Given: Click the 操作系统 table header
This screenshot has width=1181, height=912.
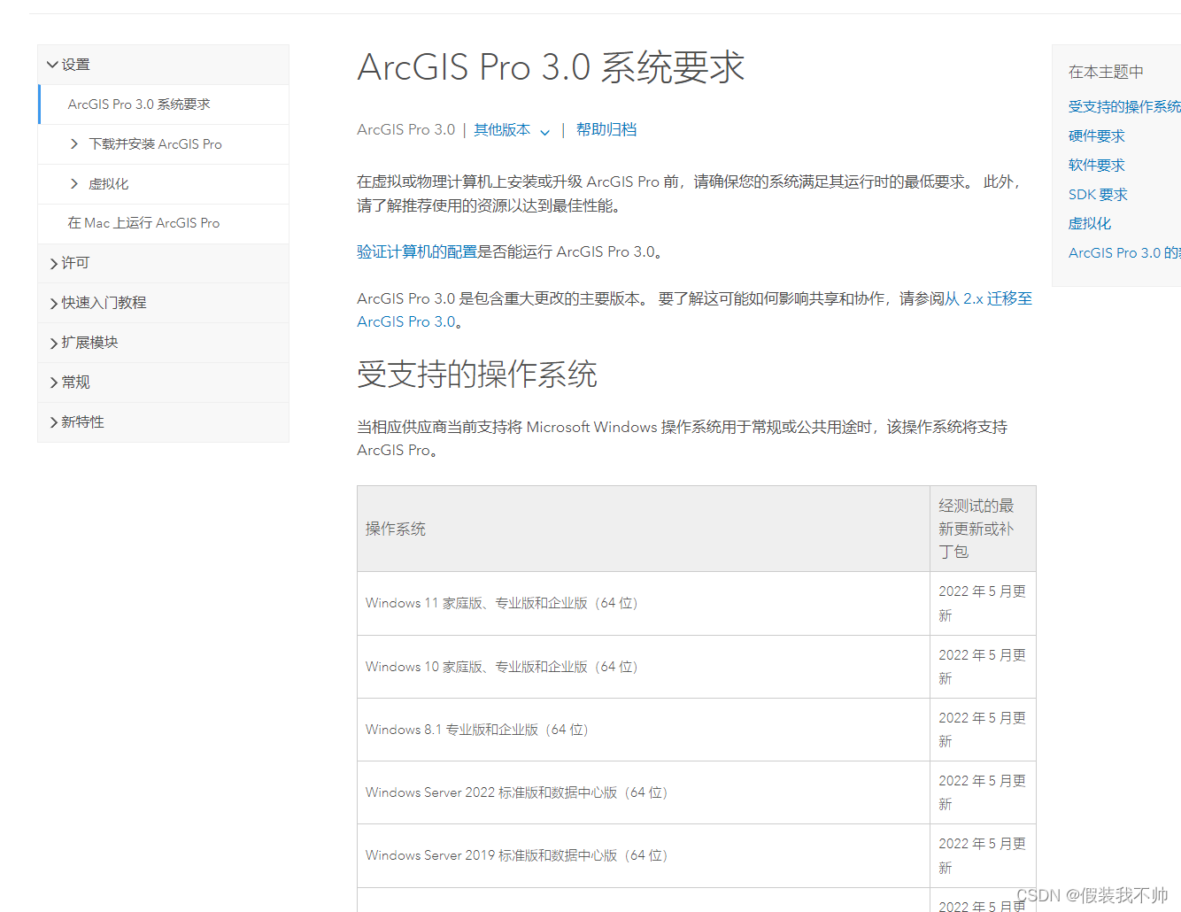Looking at the screenshot, I should 644,529.
